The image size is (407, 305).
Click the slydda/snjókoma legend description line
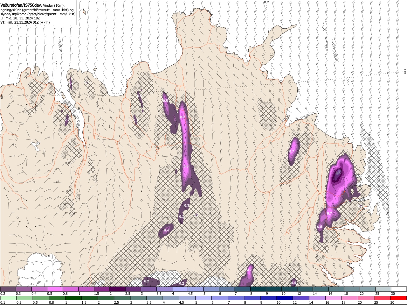(38, 14)
